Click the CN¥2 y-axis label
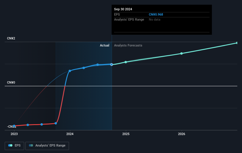 11,38
